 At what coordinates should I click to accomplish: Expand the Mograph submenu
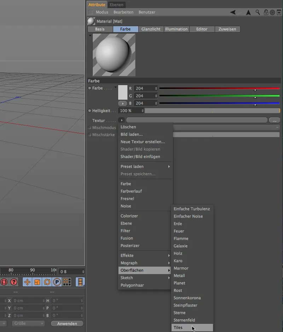(145, 263)
